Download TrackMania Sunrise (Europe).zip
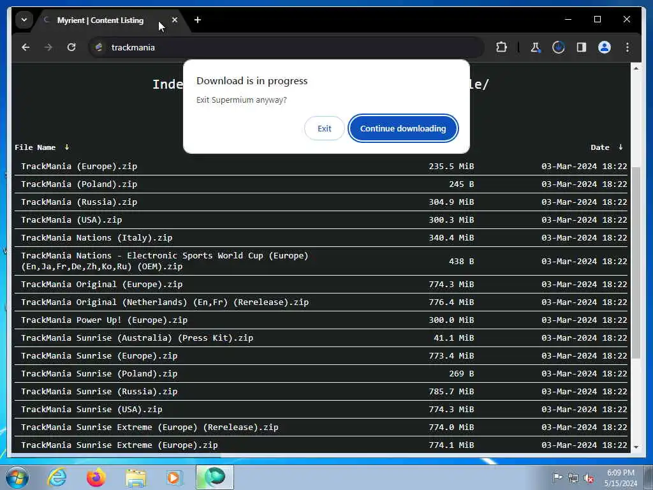The image size is (653, 490). point(99,356)
